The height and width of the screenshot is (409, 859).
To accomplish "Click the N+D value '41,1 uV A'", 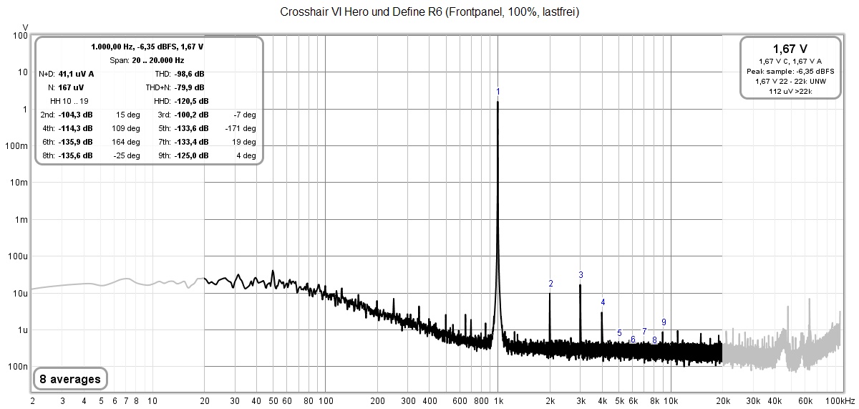I will point(76,74).
